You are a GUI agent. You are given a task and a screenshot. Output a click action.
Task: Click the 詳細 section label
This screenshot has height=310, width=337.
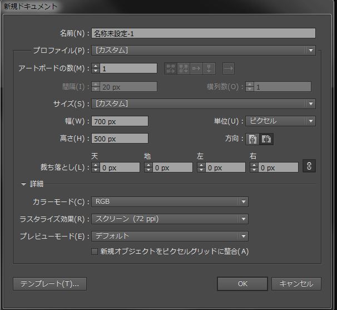(37, 184)
